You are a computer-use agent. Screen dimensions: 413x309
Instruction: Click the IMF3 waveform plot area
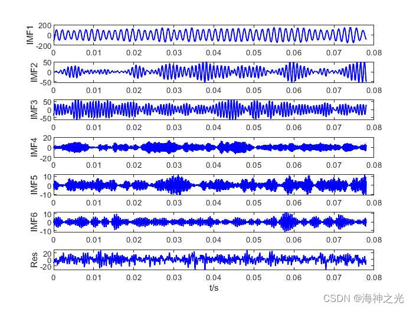click(214, 110)
